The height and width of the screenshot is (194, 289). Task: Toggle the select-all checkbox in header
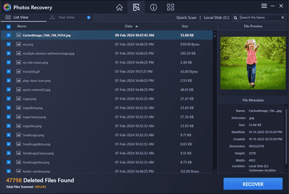(9, 27)
